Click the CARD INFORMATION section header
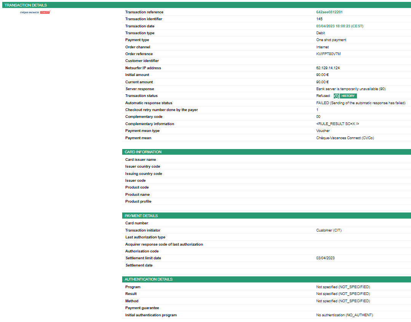 (x=266, y=152)
